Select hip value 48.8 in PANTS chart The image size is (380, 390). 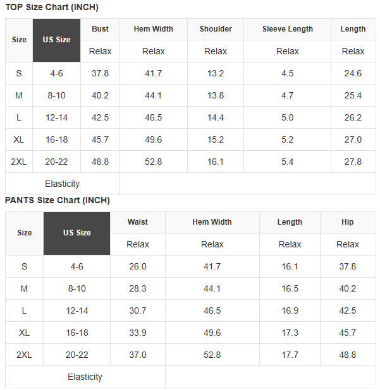[348, 355]
